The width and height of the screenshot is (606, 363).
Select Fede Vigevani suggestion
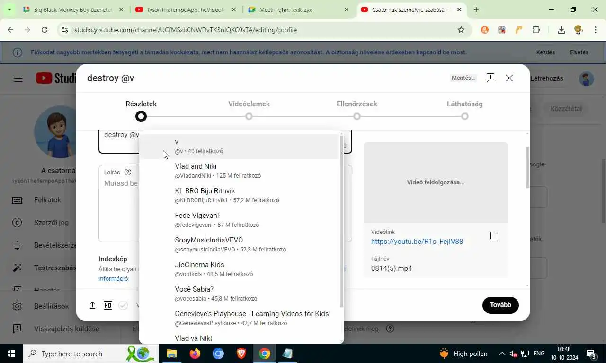coord(240,220)
